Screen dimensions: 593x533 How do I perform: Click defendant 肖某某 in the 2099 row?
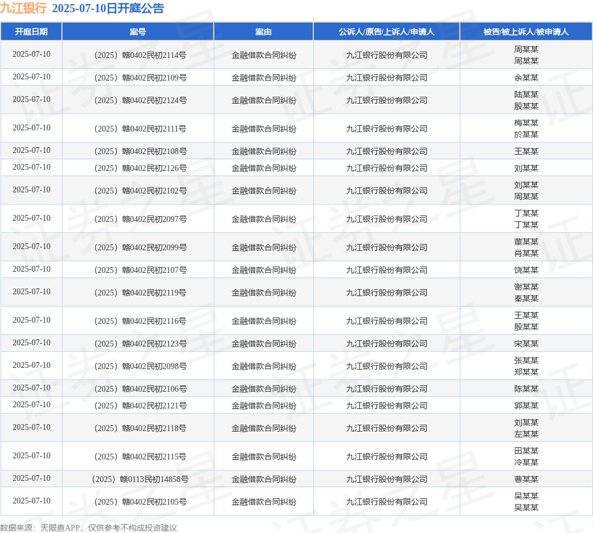pyautogui.click(x=526, y=253)
